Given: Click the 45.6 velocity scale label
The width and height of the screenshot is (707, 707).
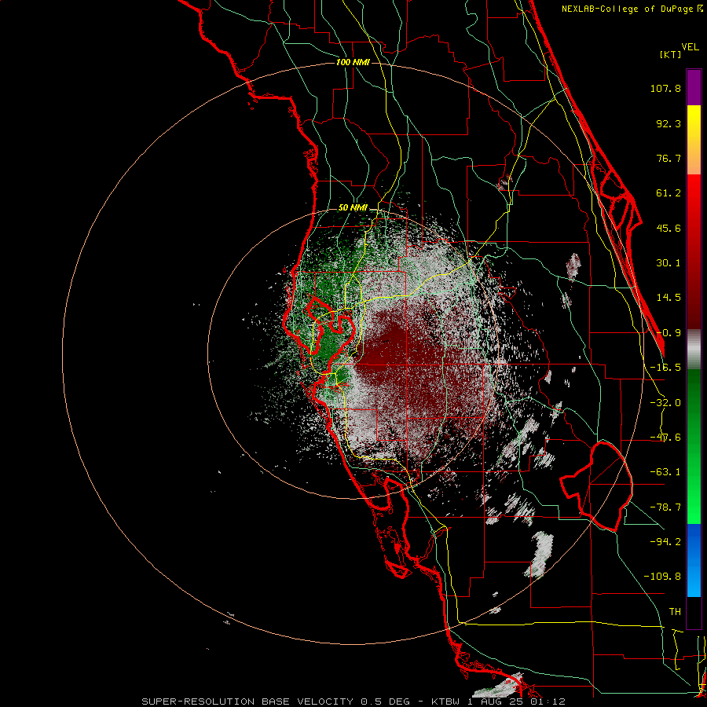Looking at the screenshot, I should pos(669,228).
